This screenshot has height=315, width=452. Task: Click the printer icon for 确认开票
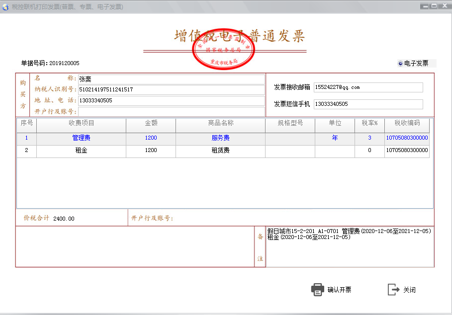pos(318,290)
